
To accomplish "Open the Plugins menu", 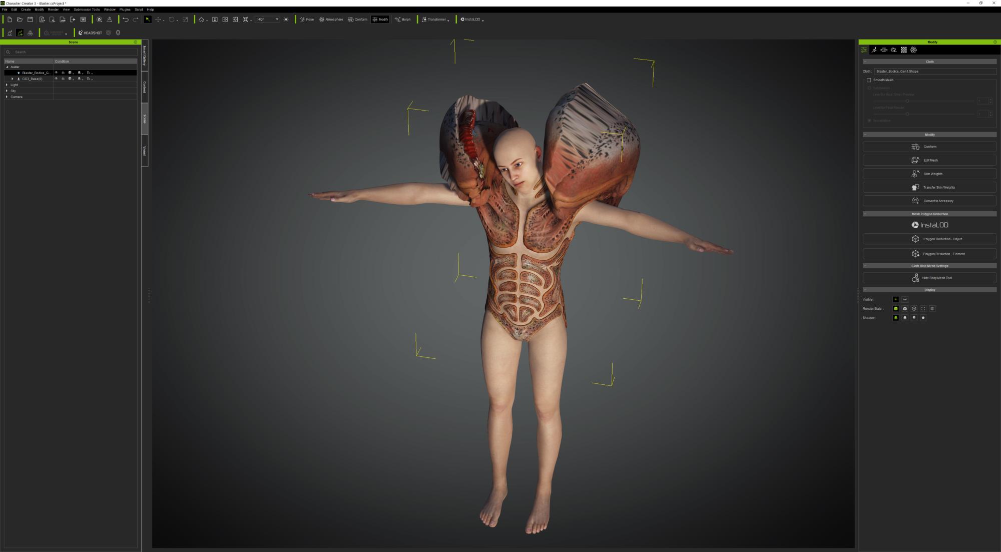I will click(x=125, y=10).
